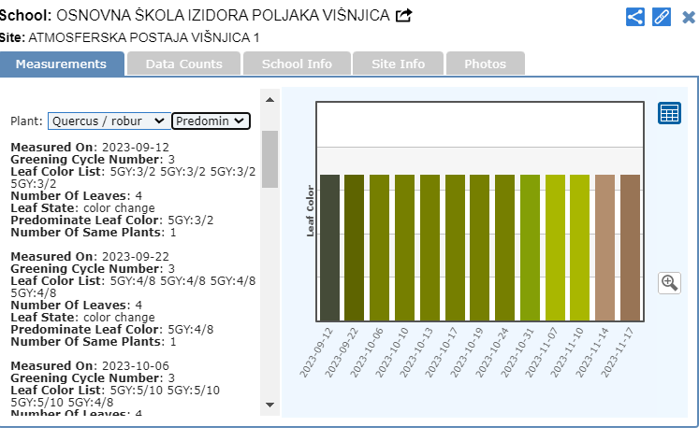Expand the Predominant measurement dropdown

coord(211,121)
